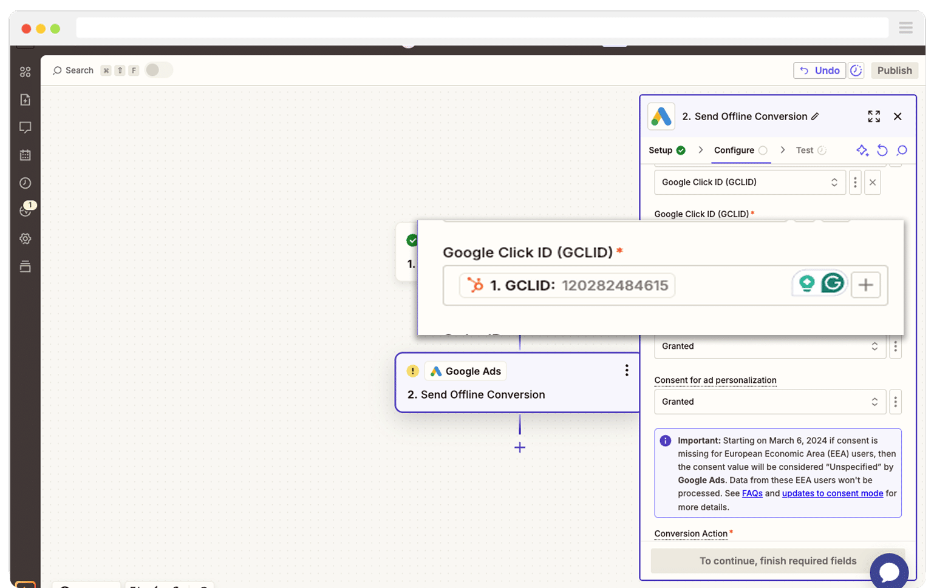Open the browser hamburger menu
This screenshot has height=588, width=934.
tap(905, 28)
